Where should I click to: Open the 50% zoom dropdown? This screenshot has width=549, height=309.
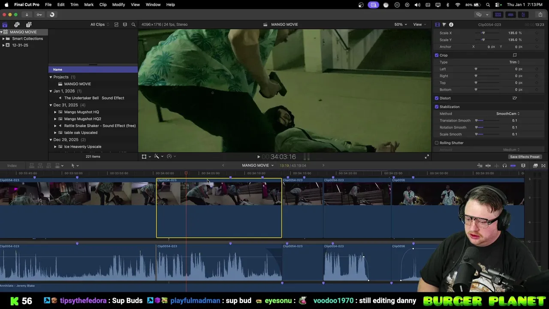pyautogui.click(x=401, y=24)
